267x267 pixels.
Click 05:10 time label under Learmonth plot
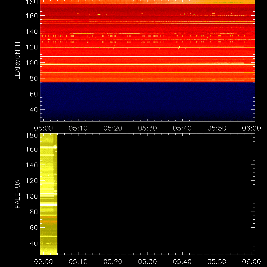coord(78,128)
